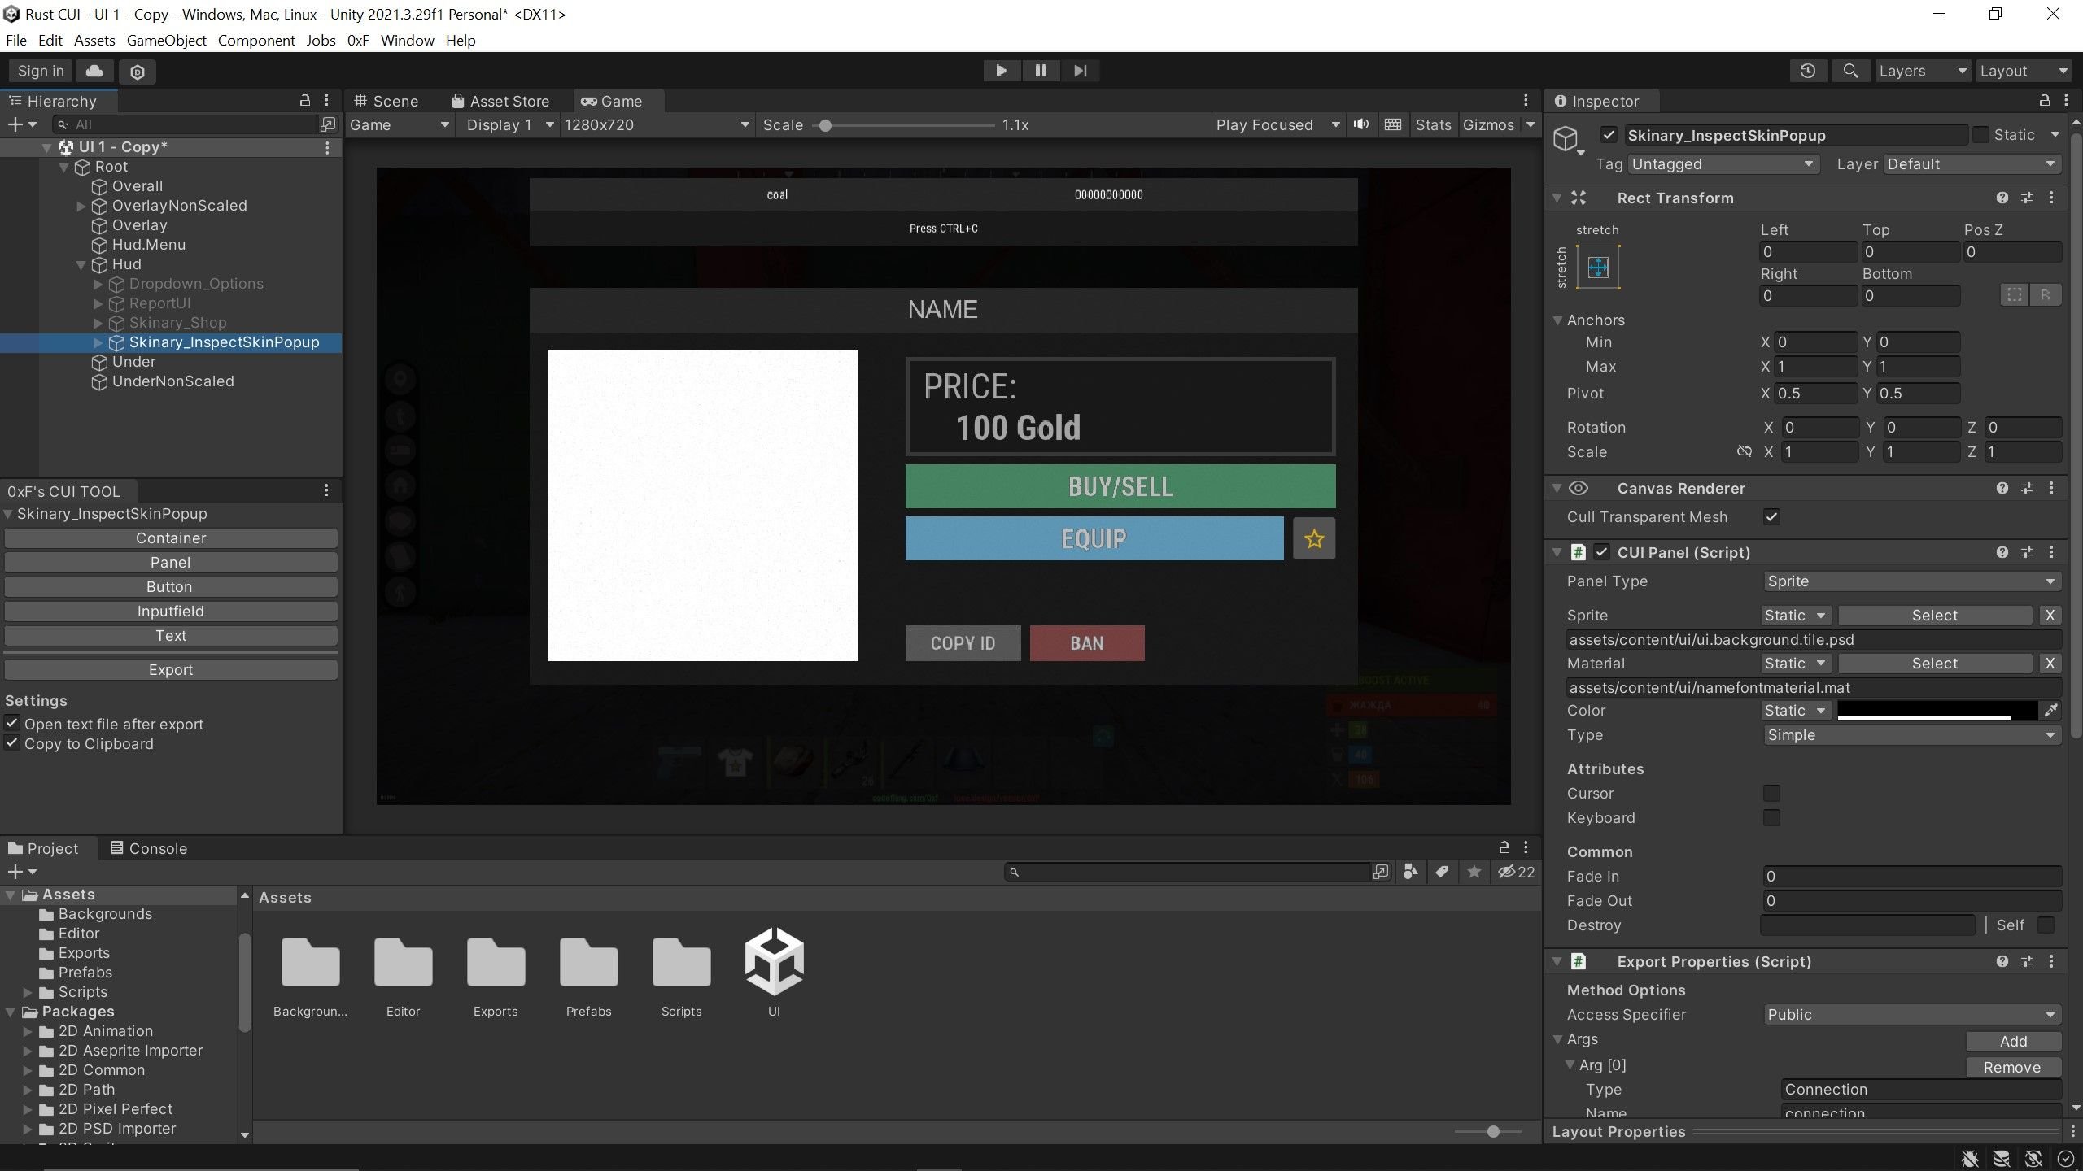
Task: Click the Export button in CUI Tool
Action: coord(171,670)
